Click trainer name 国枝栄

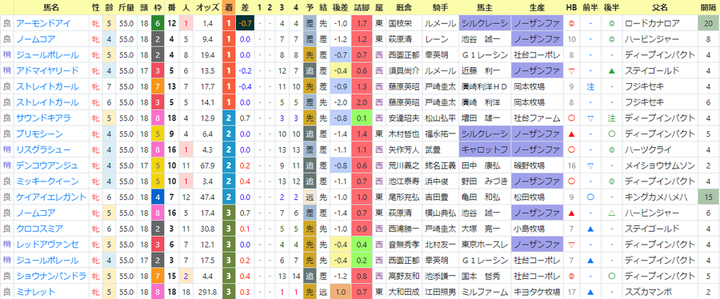coord(399,23)
